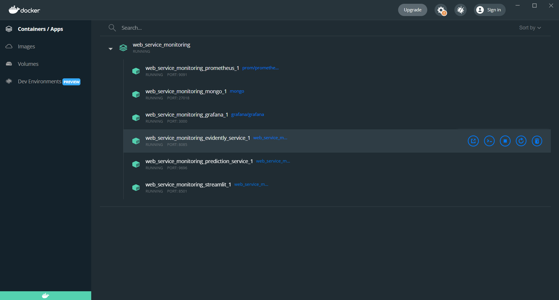Click the web_service_monitoring stack icon
Viewport: 559px width, 300px height.
pos(123,48)
